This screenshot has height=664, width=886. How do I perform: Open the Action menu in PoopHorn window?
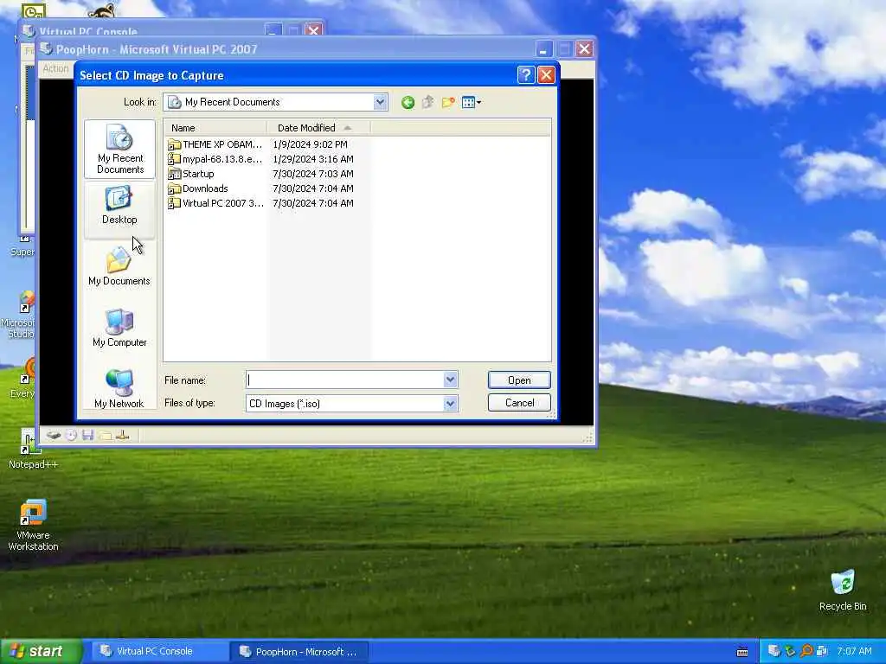55,68
